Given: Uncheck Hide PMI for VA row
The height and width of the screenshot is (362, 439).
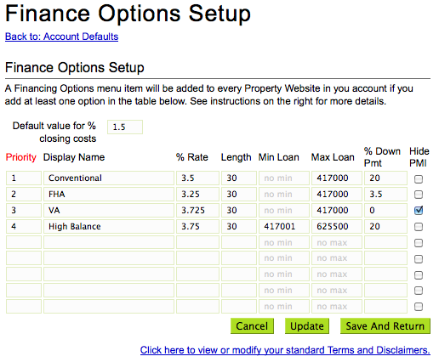Looking at the screenshot, I should pos(419,211).
